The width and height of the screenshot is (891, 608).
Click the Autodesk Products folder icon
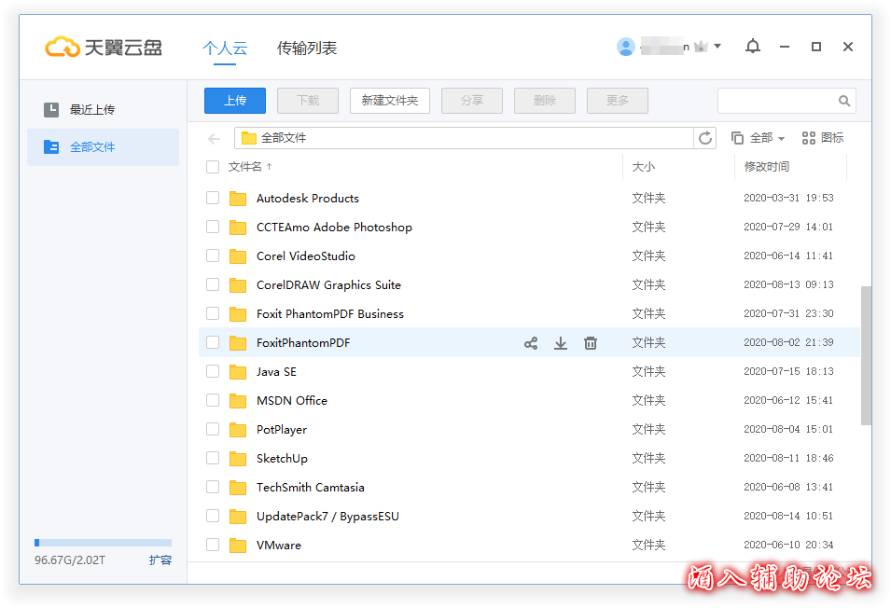click(238, 199)
